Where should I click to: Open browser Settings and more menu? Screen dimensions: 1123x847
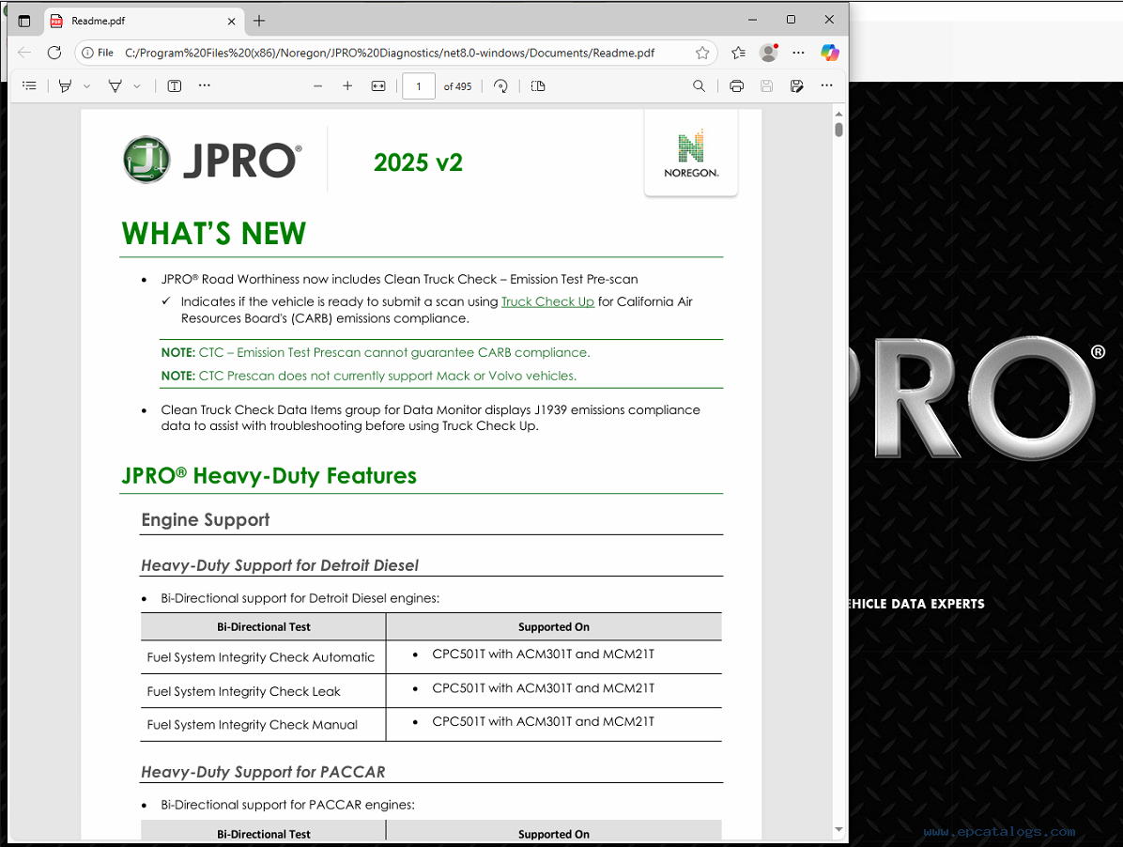[x=798, y=53]
